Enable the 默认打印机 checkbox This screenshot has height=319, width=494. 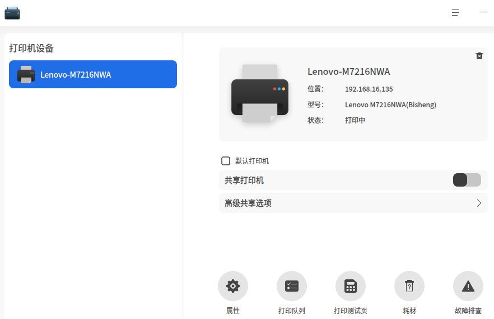[226, 161]
